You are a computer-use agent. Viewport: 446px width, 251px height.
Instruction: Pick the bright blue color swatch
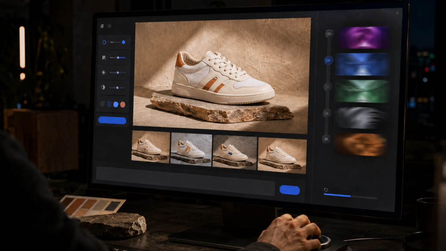(116, 105)
